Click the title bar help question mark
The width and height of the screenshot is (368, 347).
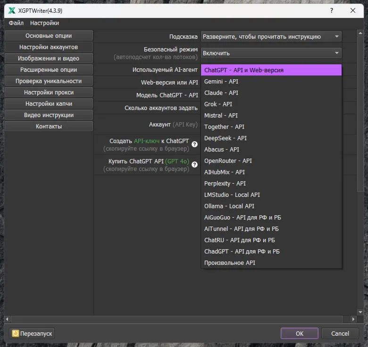click(x=332, y=10)
